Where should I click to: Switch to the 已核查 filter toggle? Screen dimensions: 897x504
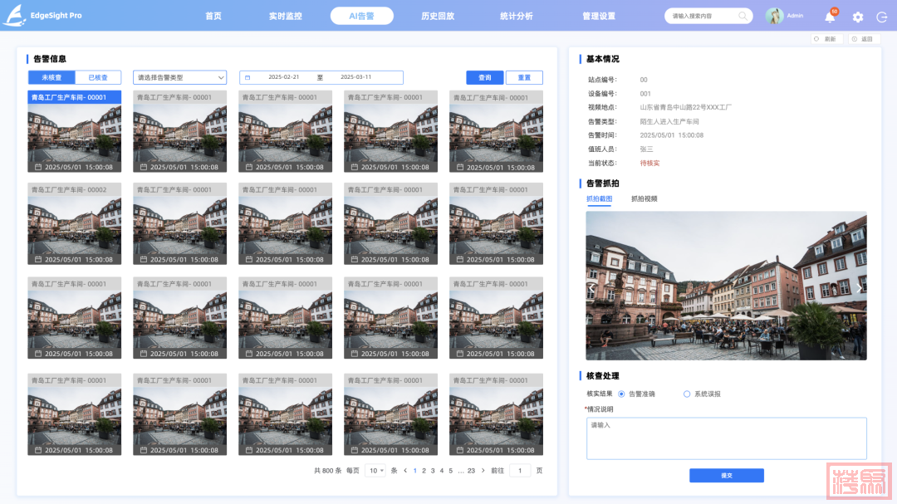(98, 77)
